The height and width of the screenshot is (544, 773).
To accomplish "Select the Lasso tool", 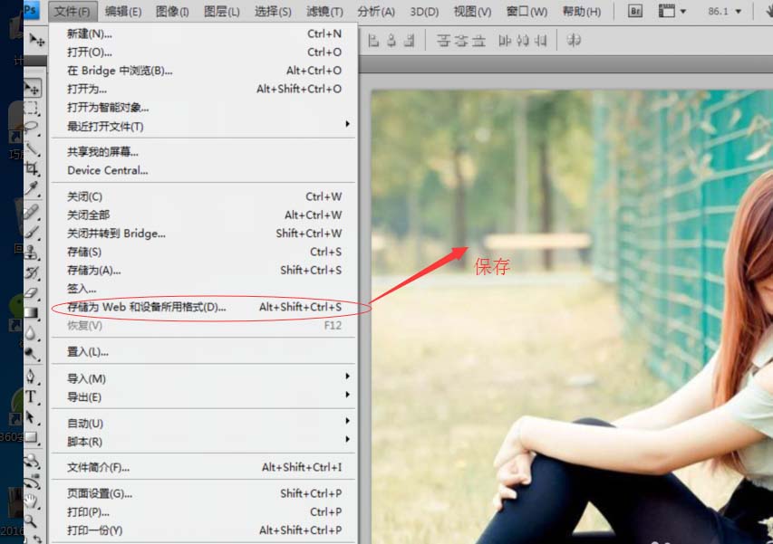I will click(32, 128).
